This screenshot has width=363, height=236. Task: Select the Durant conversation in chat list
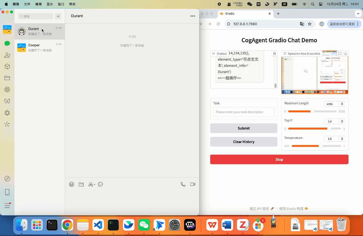click(40, 31)
